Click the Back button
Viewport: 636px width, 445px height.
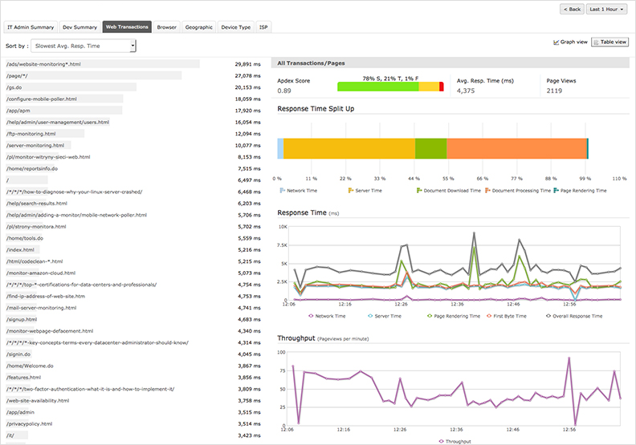571,10
